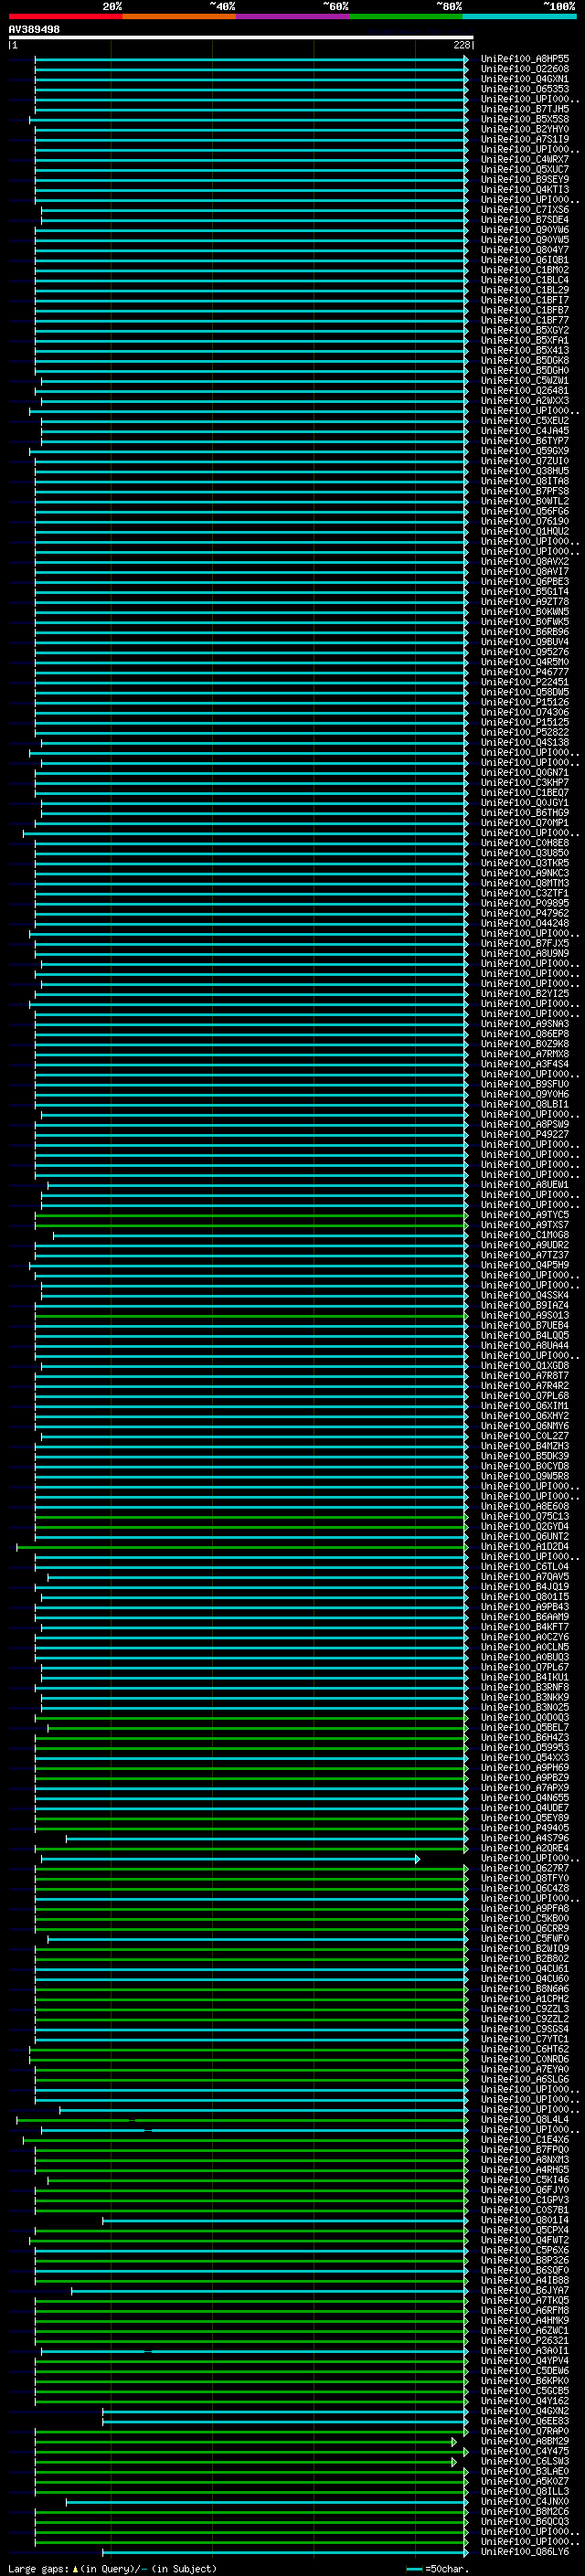Select label UniRef100_A1CPH2
Image resolution: width=585 pixels, height=2576 pixels.
point(525,1998)
